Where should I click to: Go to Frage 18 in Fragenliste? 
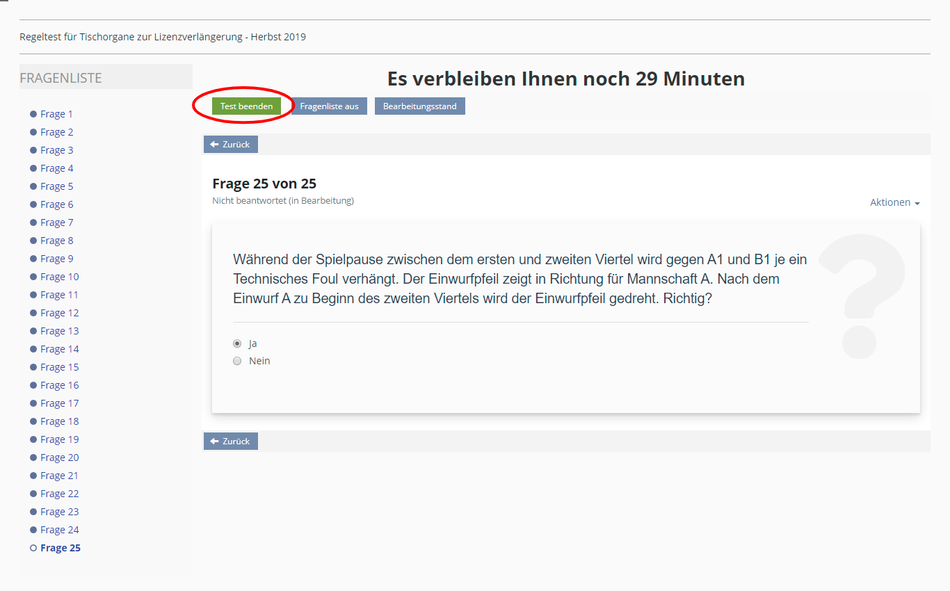(x=59, y=421)
